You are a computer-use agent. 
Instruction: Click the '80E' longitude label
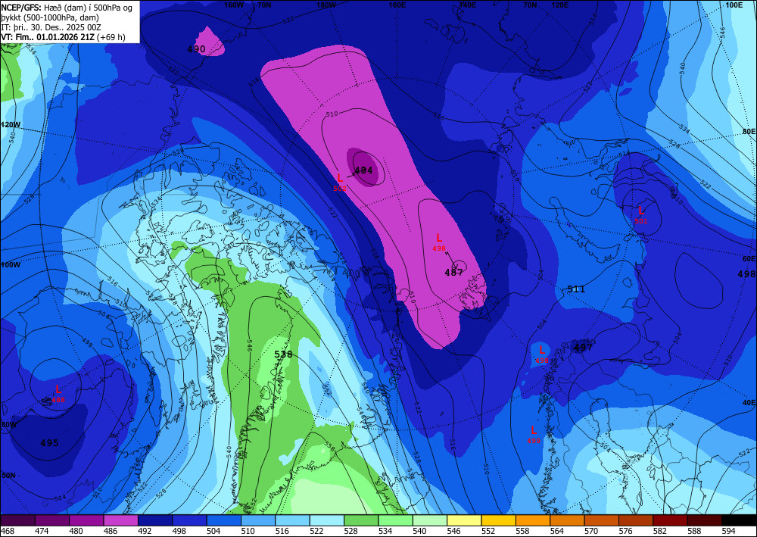749,131
